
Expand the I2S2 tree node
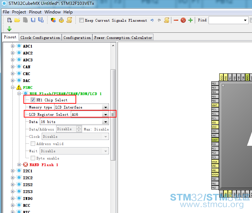point(12,185)
